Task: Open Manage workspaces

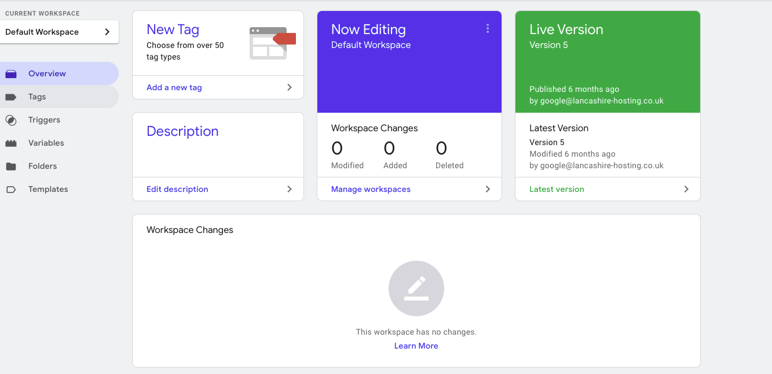Action: click(x=371, y=189)
